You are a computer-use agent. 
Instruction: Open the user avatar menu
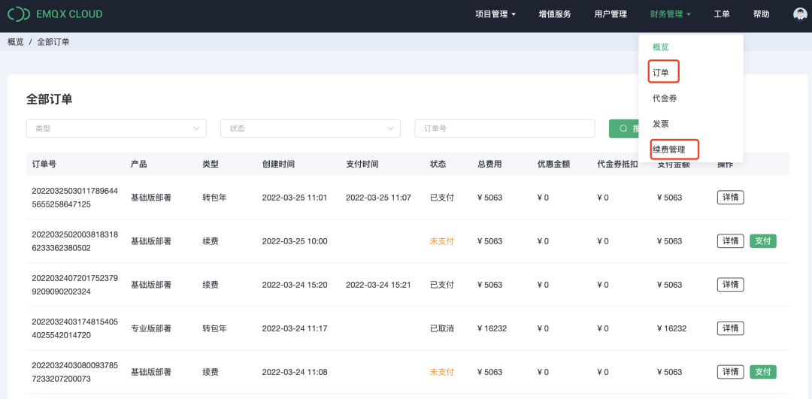click(x=800, y=14)
